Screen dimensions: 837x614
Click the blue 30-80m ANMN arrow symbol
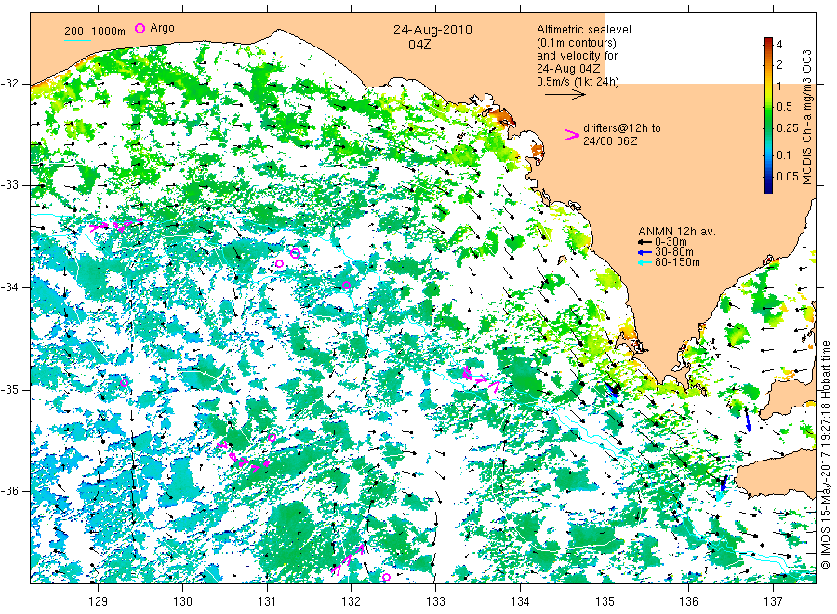(x=645, y=252)
